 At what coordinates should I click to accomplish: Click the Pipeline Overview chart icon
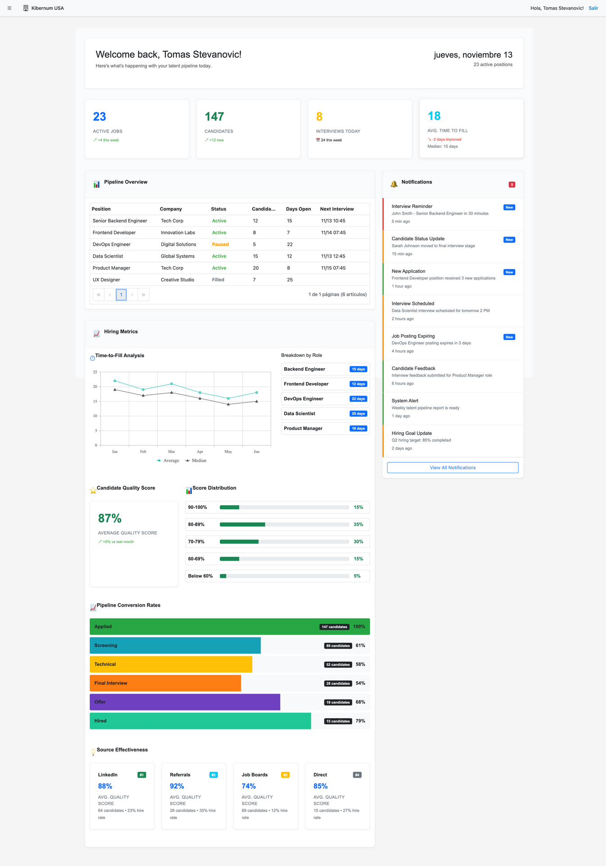click(96, 184)
